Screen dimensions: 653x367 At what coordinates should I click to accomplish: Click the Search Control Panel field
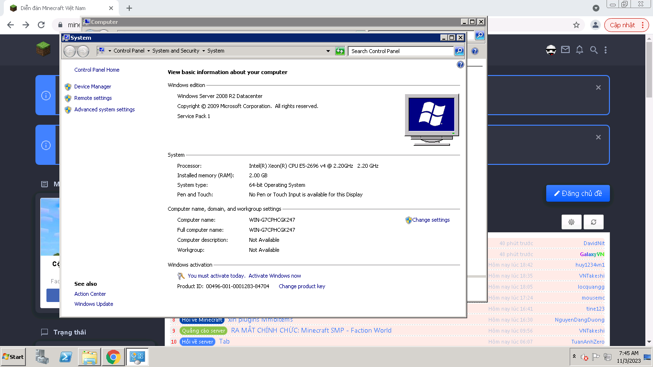pyautogui.click(x=401, y=51)
